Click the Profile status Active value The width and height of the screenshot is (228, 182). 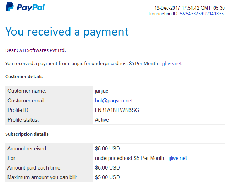(102, 120)
